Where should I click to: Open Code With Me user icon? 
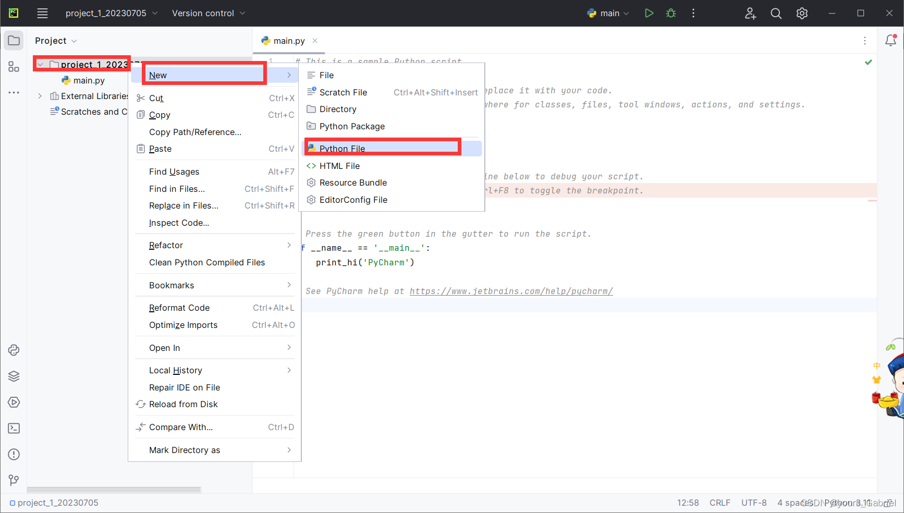(x=750, y=13)
